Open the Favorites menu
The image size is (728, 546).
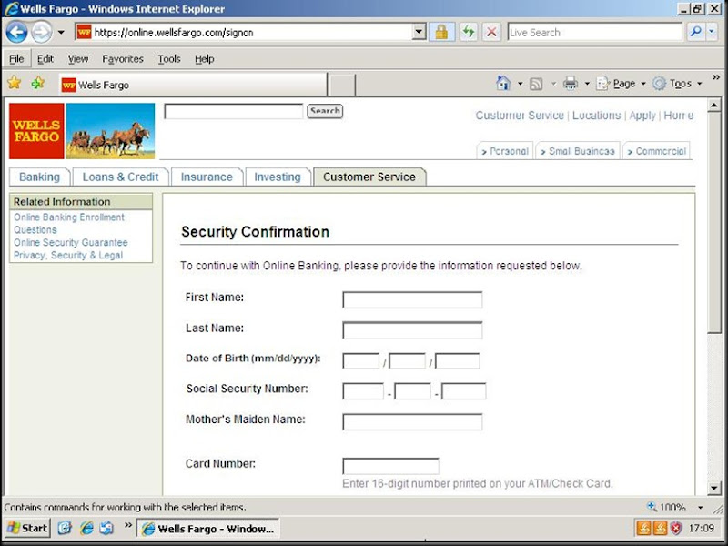click(123, 59)
